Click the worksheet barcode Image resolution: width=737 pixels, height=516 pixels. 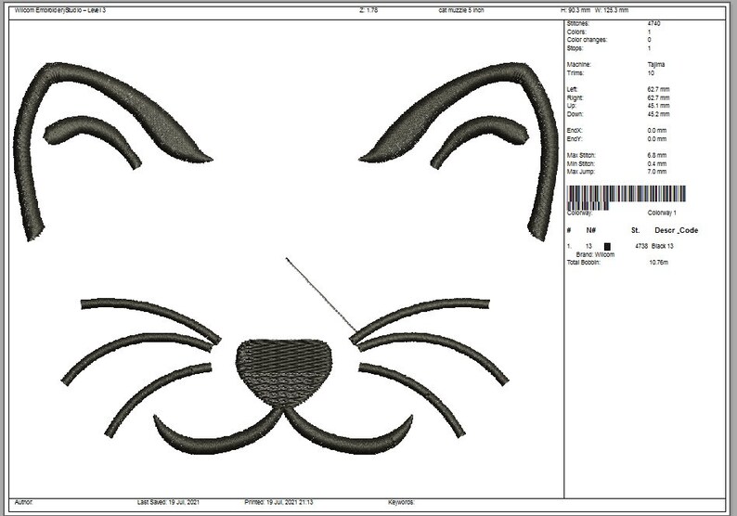tap(626, 198)
